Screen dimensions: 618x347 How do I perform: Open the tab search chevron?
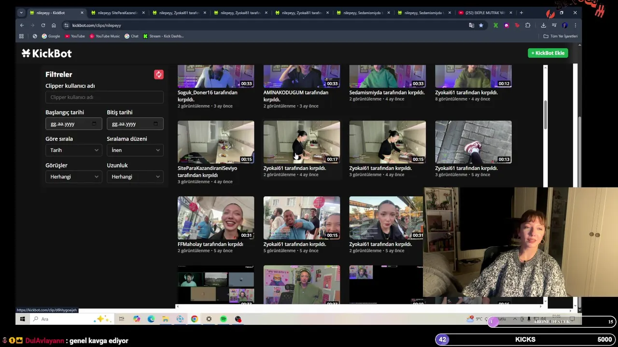coord(21,13)
